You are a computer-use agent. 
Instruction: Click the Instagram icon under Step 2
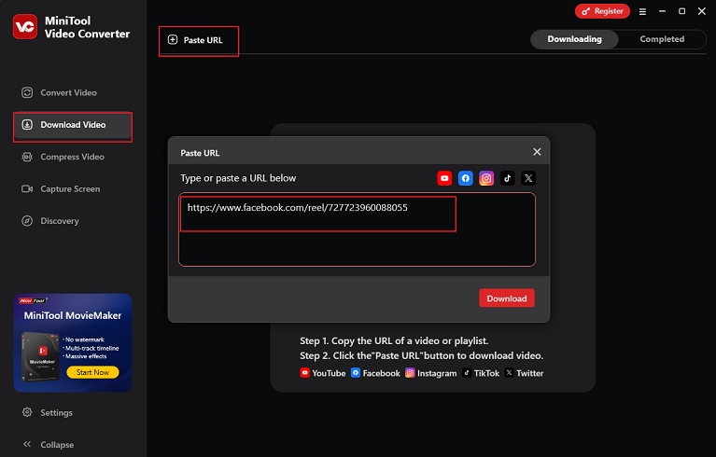pyautogui.click(x=410, y=373)
